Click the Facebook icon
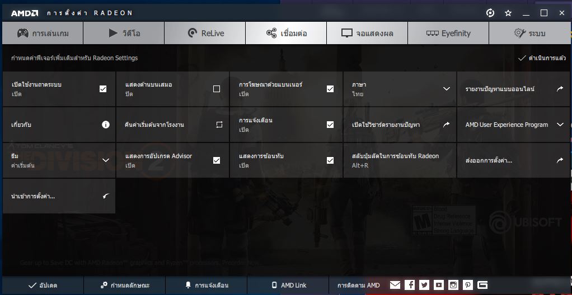This screenshot has width=572, height=295. point(410,285)
